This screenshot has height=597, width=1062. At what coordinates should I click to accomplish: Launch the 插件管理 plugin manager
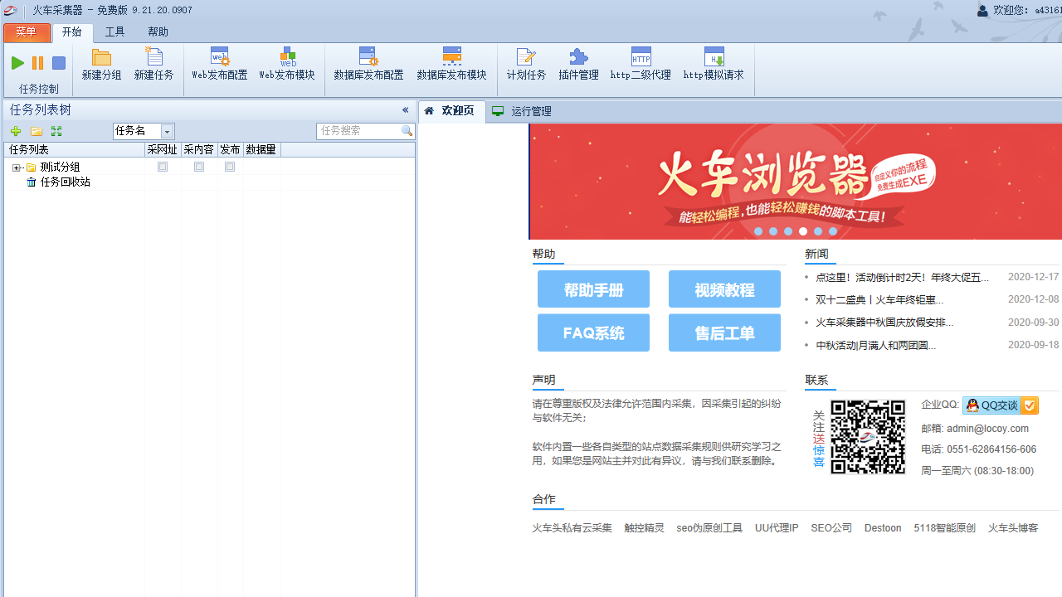click(x=578, y=64)
